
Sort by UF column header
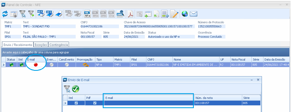coord(224,59)
